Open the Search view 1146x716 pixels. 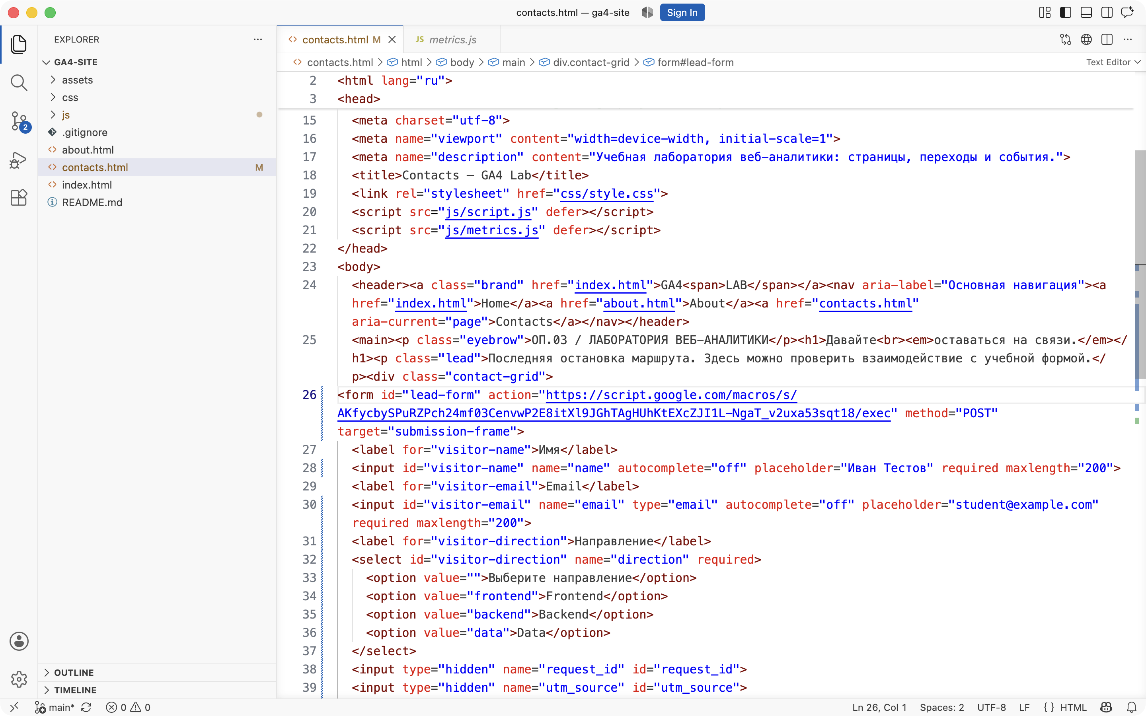click(x=18, y=83)
